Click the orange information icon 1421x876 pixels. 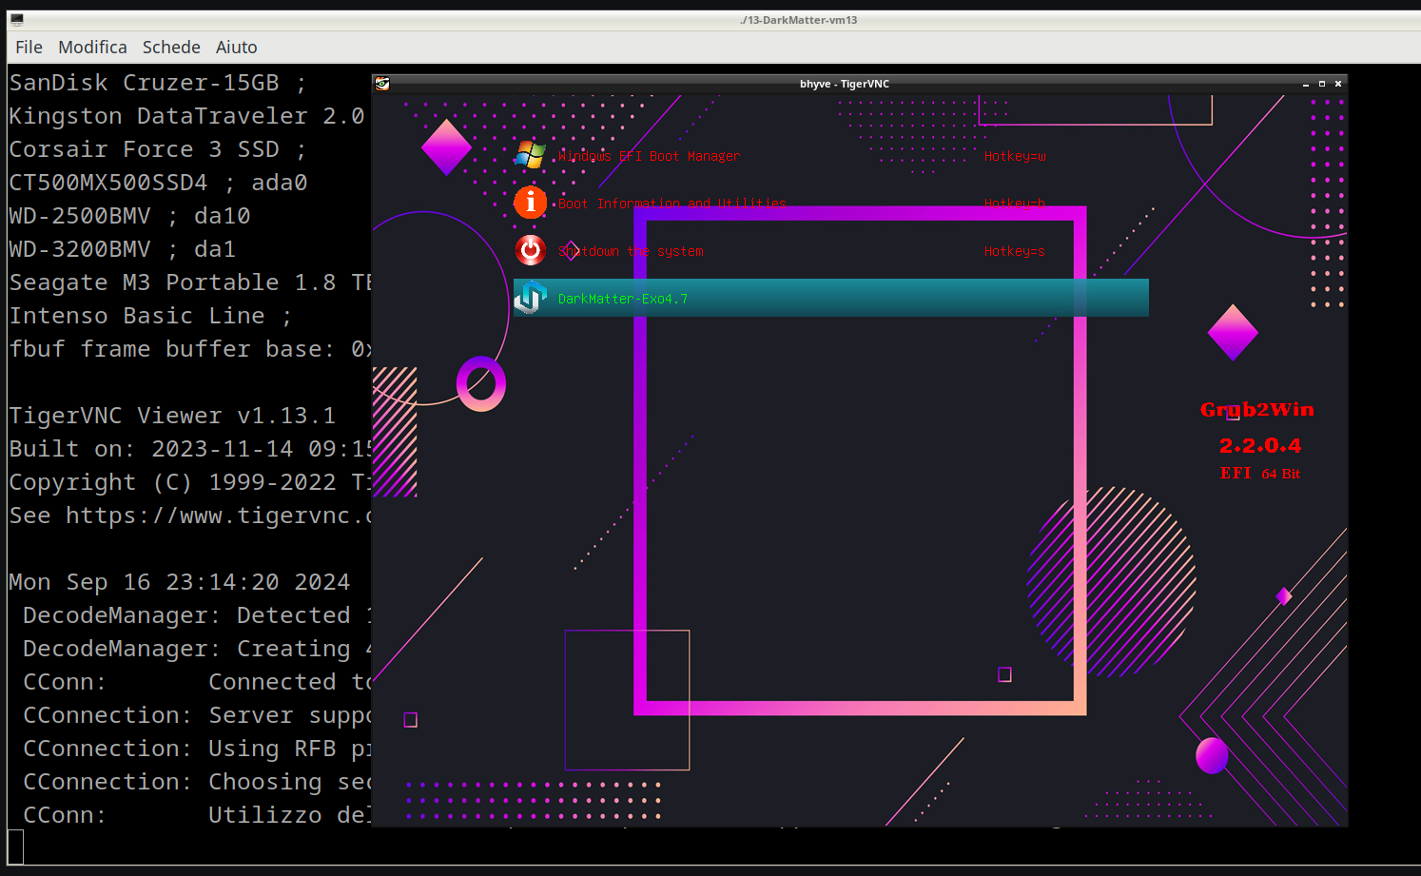tap(530, 203)
